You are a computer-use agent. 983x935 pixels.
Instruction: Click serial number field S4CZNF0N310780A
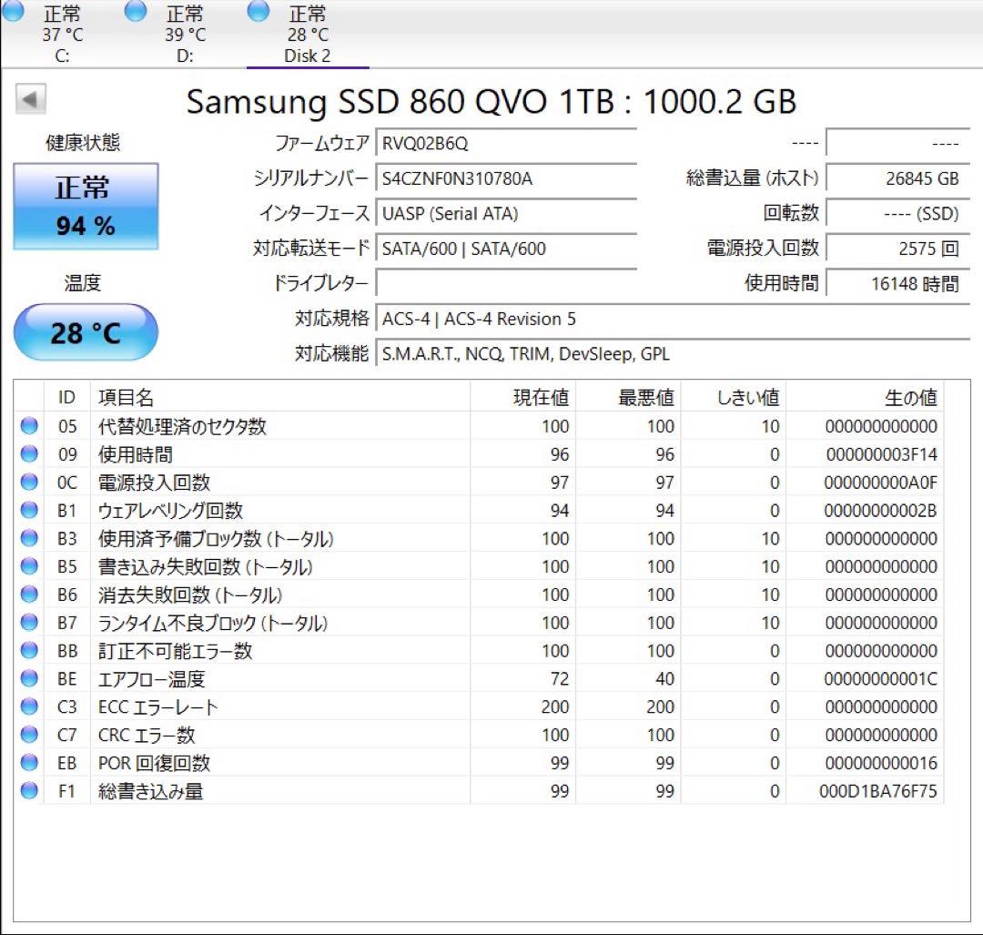(x=507, y=178)
